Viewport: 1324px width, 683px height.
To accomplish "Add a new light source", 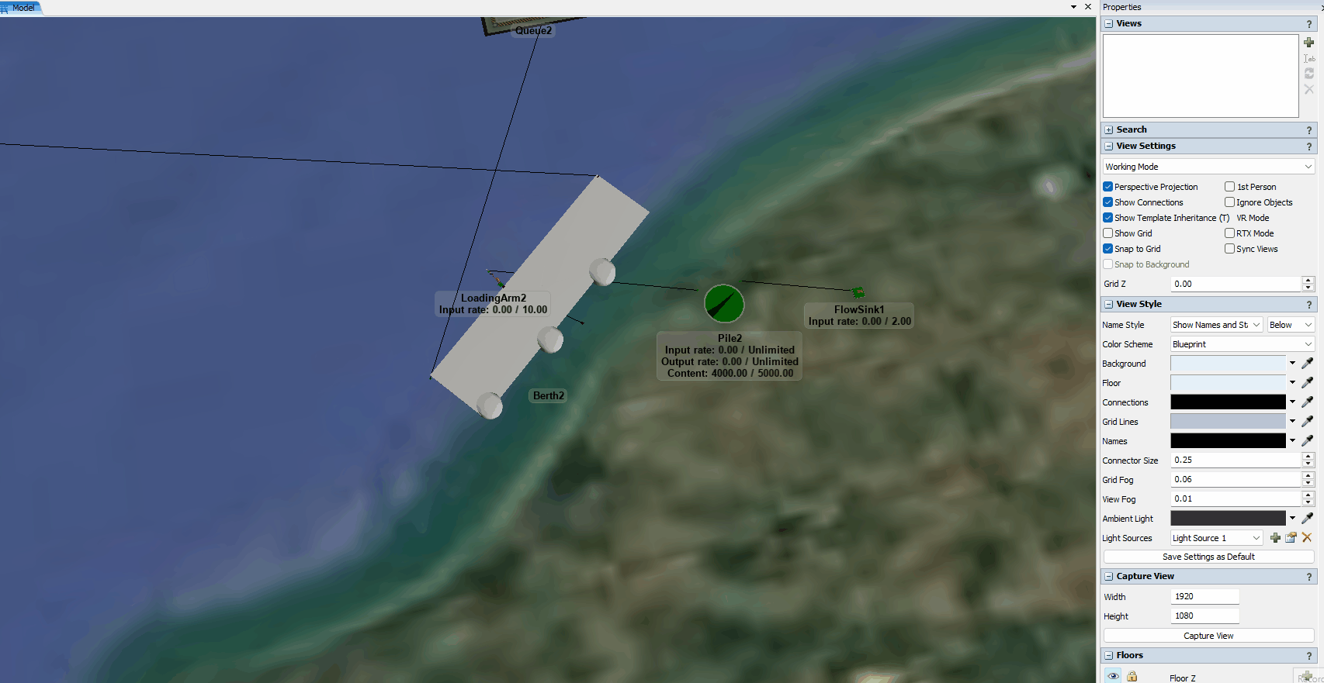I will pyautogui.click(x=1275, y=538).
